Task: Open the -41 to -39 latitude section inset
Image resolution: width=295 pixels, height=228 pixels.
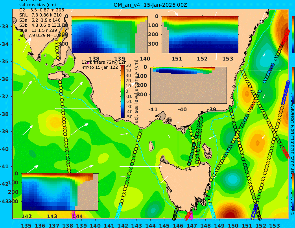Action: [188, 85]
